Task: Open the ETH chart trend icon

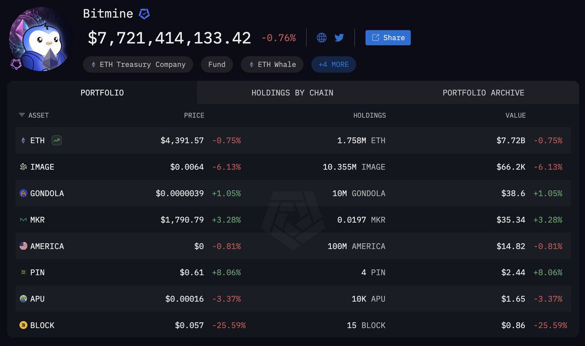Action: click(x=57, y=140)
